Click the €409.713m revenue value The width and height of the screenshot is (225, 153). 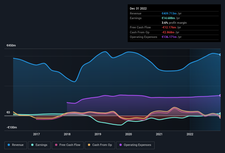coord(169,13)
